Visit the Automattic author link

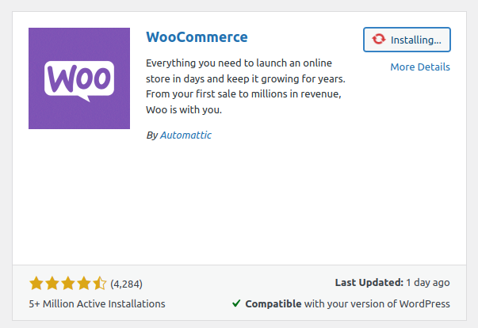click(x=185, y=135)
